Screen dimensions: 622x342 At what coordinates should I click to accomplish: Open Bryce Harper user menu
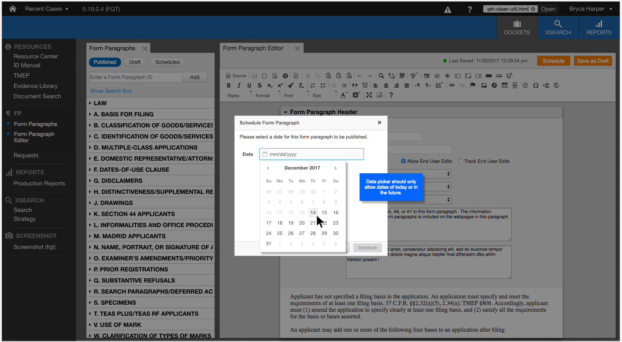(x=591, y=9)
